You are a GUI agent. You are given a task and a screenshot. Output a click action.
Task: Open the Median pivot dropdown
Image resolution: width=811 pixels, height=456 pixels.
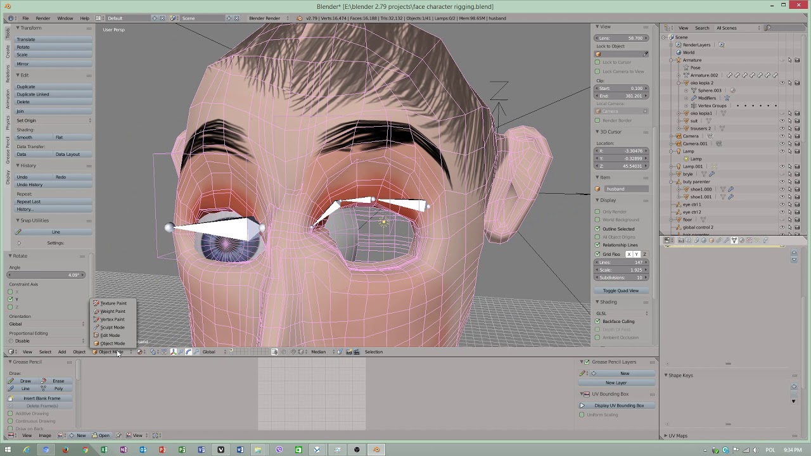(x=322, y=352)
